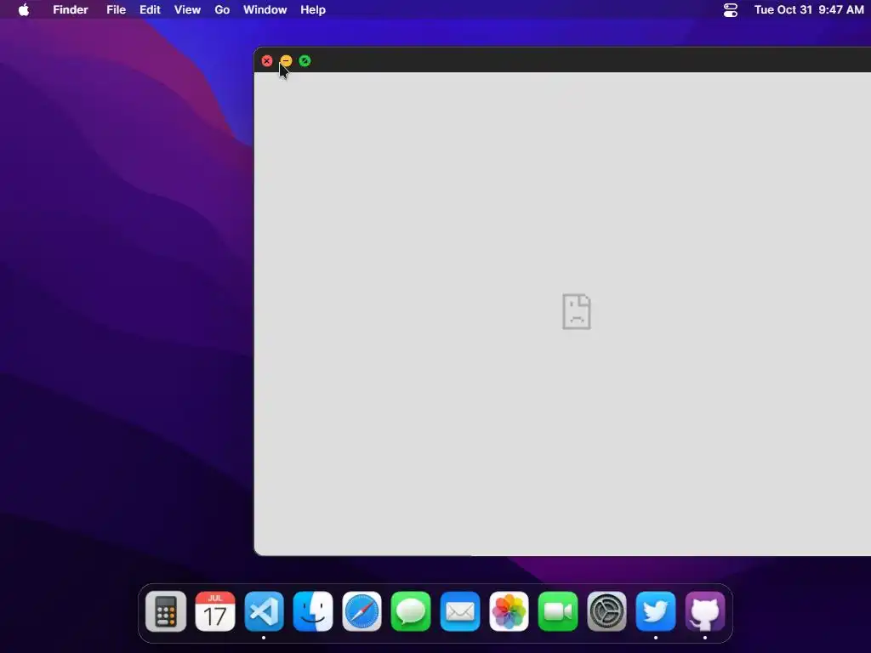Open the Calendar app showing JUL 17
This screenshot has width=871, height=653.
[x=215, y=611]
